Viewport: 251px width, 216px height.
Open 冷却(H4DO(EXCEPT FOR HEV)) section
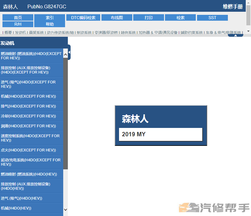click(x=31, y=116)
